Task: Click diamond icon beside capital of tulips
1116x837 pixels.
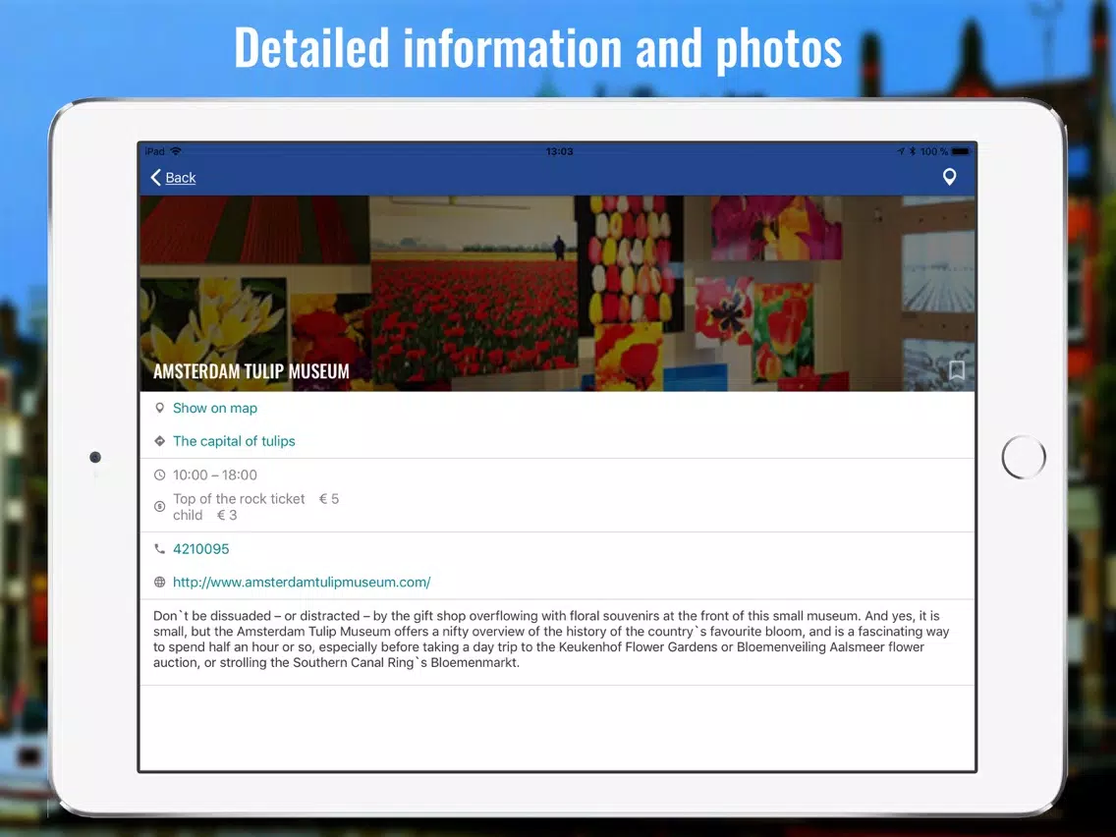Action: (x=159, y=441)
